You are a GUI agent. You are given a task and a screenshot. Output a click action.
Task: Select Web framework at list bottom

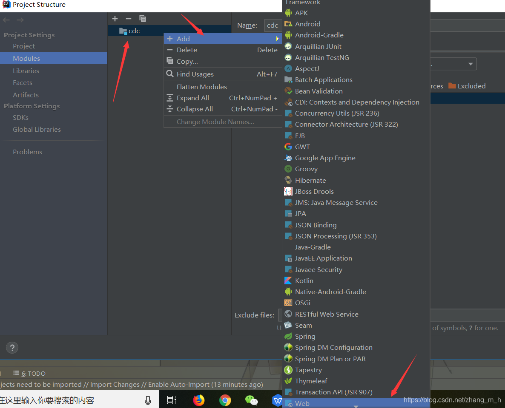pos(356,403)
